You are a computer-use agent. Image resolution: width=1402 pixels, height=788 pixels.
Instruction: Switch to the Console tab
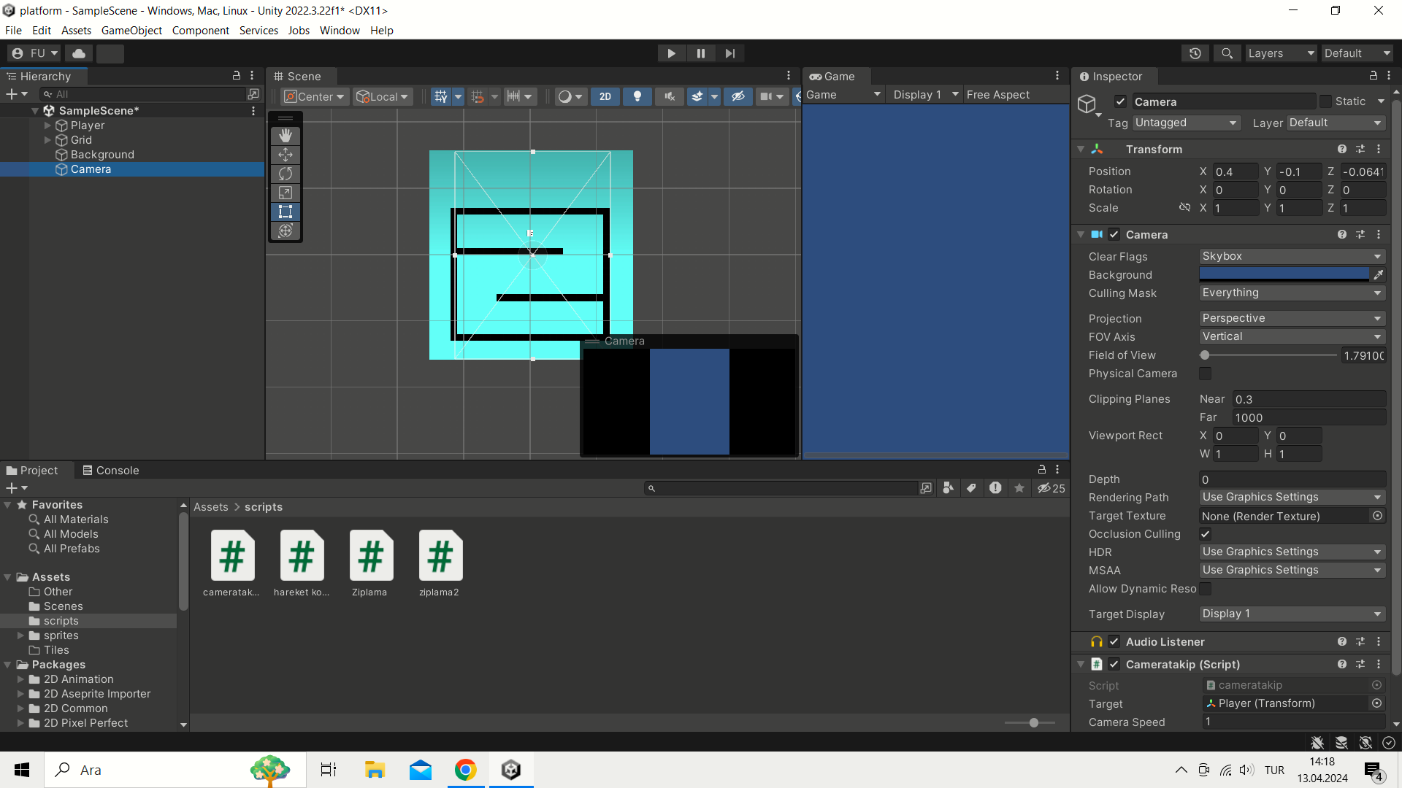[111, 471]
